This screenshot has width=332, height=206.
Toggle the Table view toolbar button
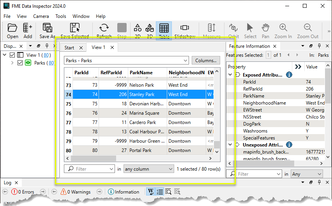click(x=164, y=30)
